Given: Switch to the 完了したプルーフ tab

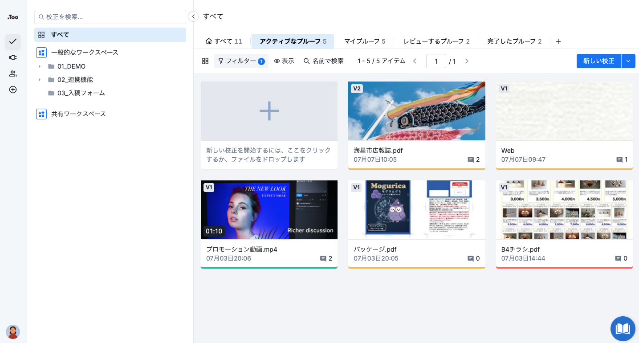Looking at the screenshot, I should click(x=514, y=41).
